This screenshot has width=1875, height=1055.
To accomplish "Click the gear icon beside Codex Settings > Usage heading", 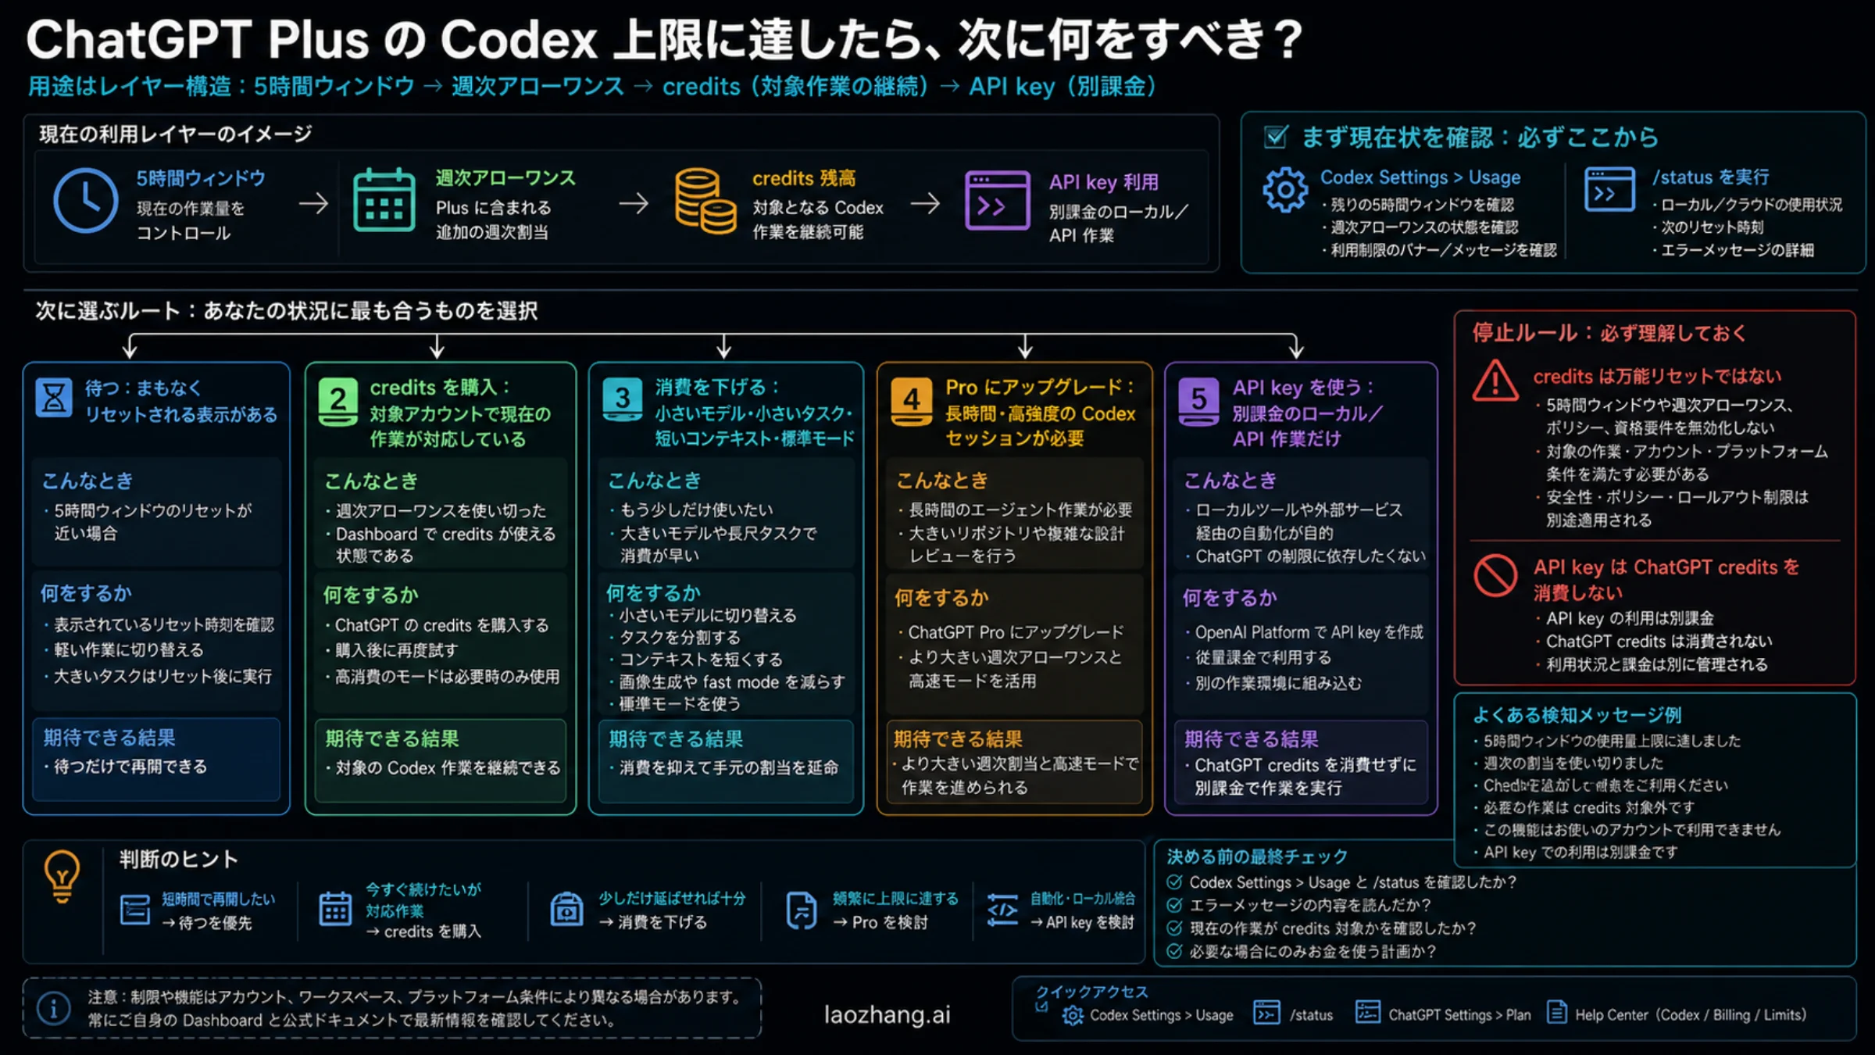I will tap(1285, 190).
